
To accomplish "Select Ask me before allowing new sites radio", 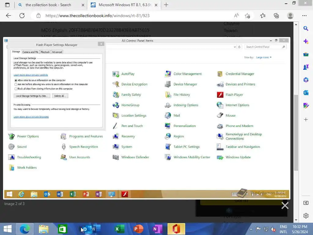I will point(16,84).
